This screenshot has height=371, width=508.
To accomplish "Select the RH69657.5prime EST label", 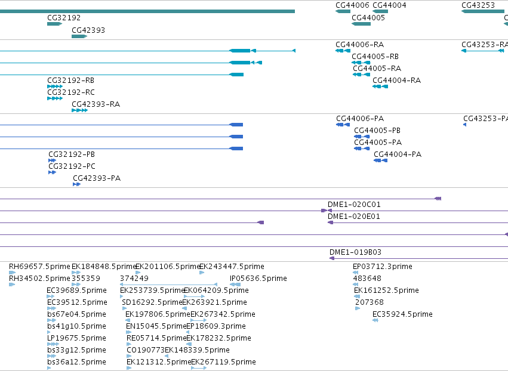I will [x=39, y=267].
